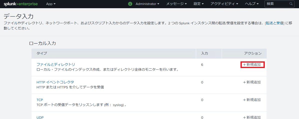Image resolution: width=299 pixels, height=119 pixels.
Task: Open the アクティビティ menu
Action: pyautogui.click(x=224, y=4)
